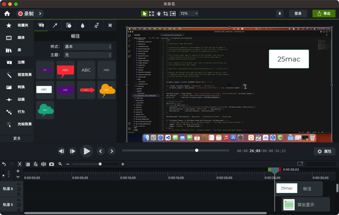Click the timeline zoom magnifier icon
Screen dimensions: 339x215
pos(60,164)
